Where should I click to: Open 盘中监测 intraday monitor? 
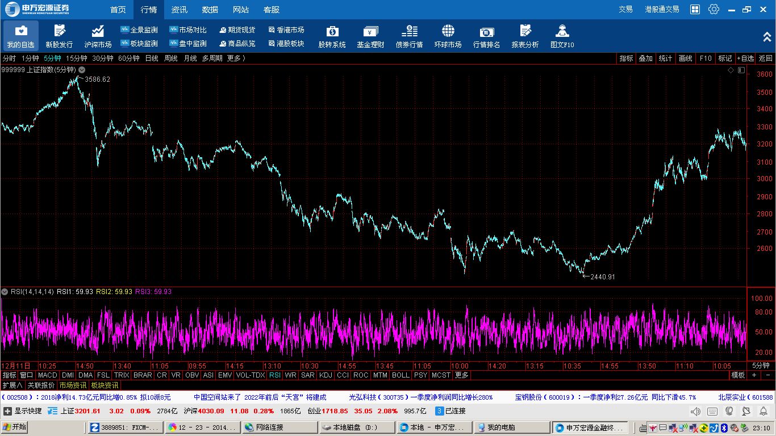[x=188, y=43]
